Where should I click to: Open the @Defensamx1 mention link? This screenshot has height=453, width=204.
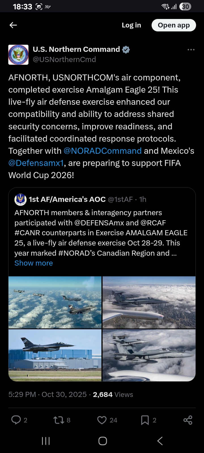pyautogui.click(x=36, y=163)
